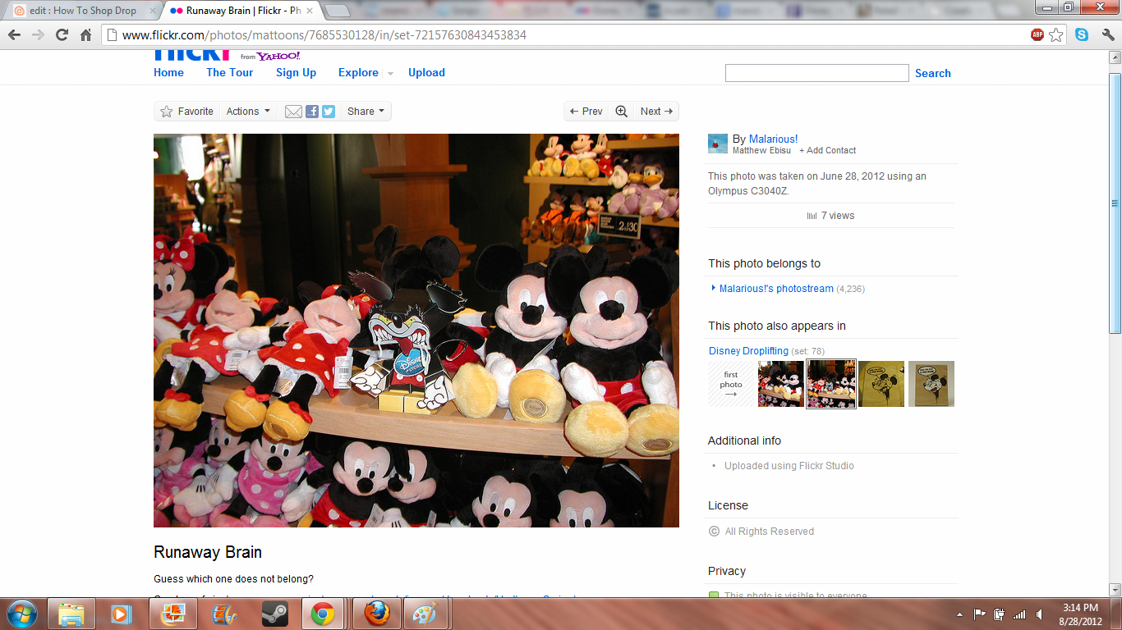Share this photo by email icon
The height and width of the screenshot is (630, 1122).
(293, 112)
